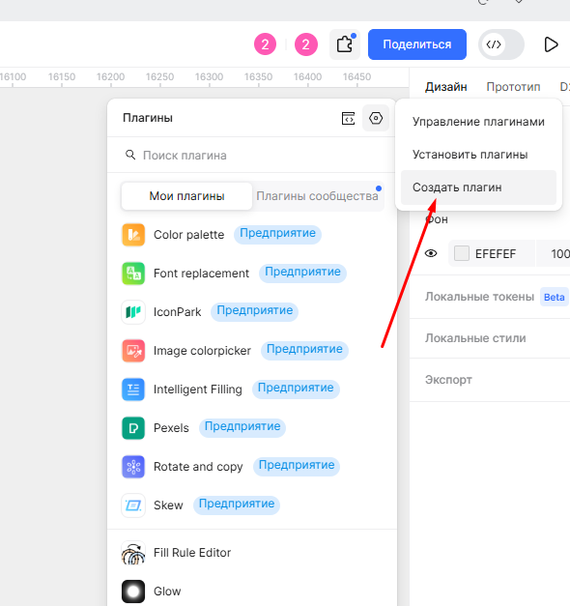Run the Fill Rule Editor plugin by name
Image resolution: width=570 pixels, height=606 pixels.
[192, 553]
